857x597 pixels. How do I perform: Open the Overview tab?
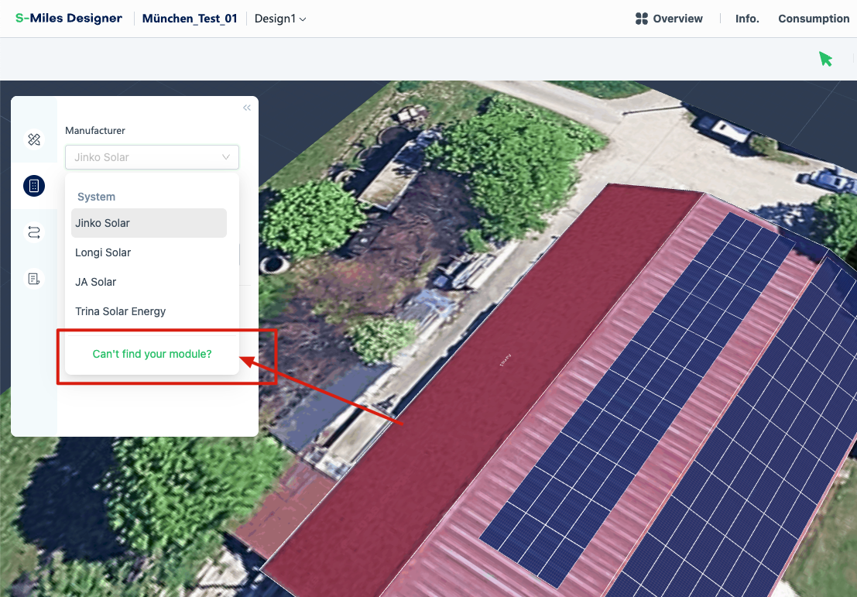[x=669, y=19]
